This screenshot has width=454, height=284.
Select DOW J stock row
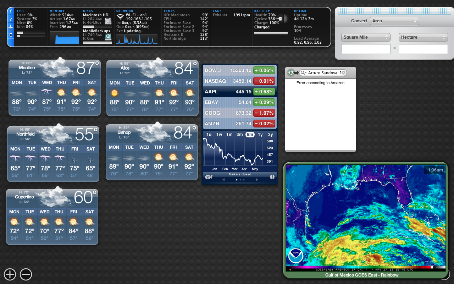(x=240, y=70)
